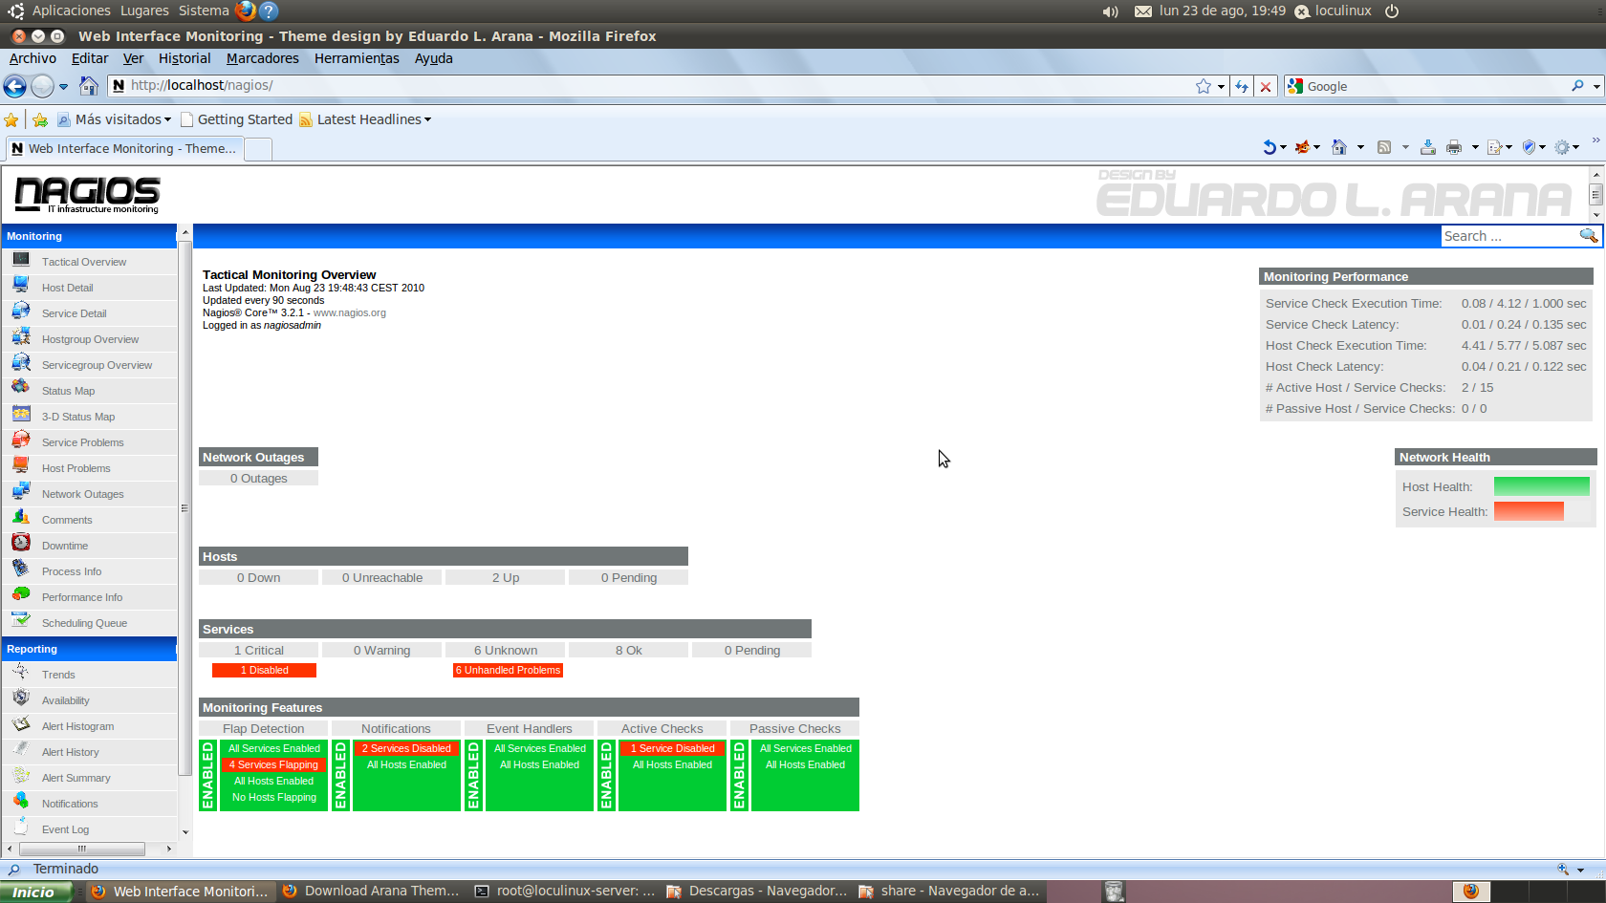Click the Process Info sidebar icon
This screenshot has height=903, width=1606.
[21, 570]
